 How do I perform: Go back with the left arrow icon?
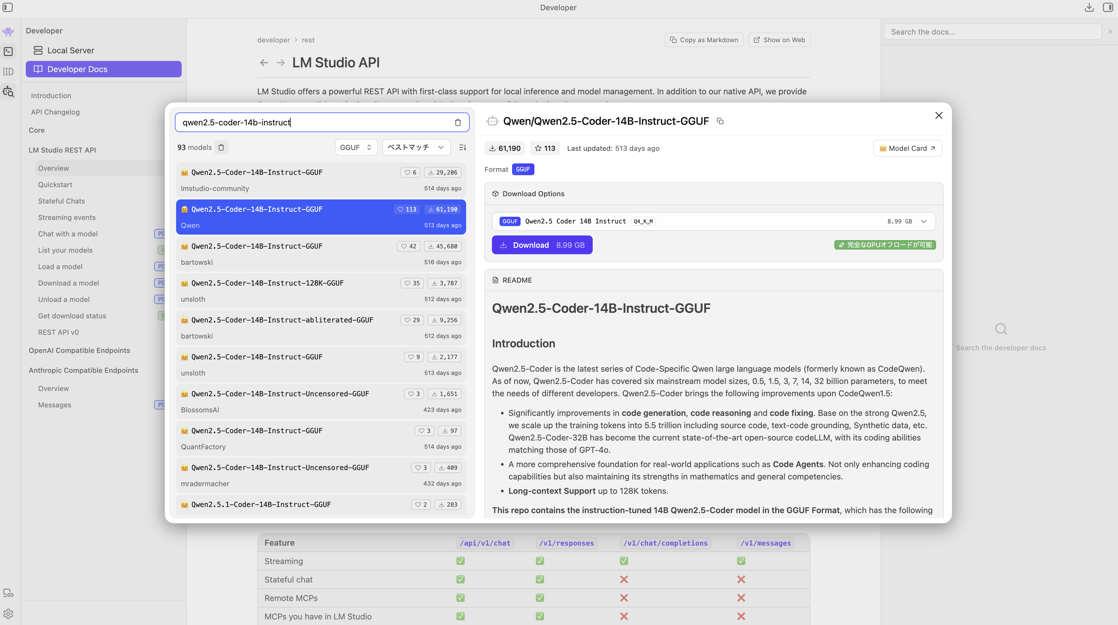(x=264, y=63)
